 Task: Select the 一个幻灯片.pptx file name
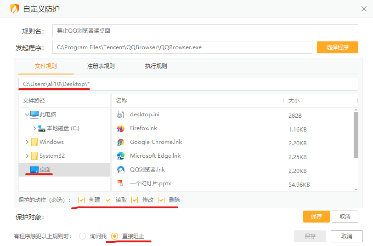[x=150, y=183]
